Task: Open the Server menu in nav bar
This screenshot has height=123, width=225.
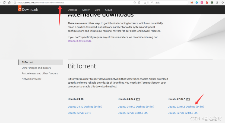Action: [86, 10]
